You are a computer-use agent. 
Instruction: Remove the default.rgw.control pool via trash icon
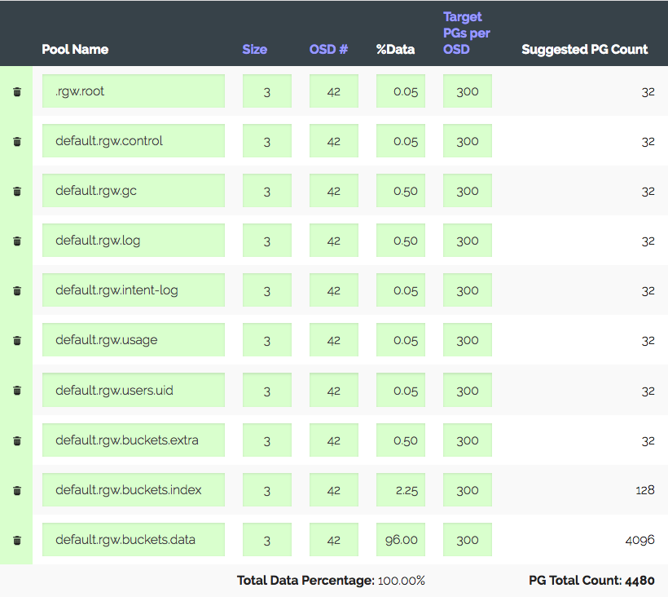point(17,141)
